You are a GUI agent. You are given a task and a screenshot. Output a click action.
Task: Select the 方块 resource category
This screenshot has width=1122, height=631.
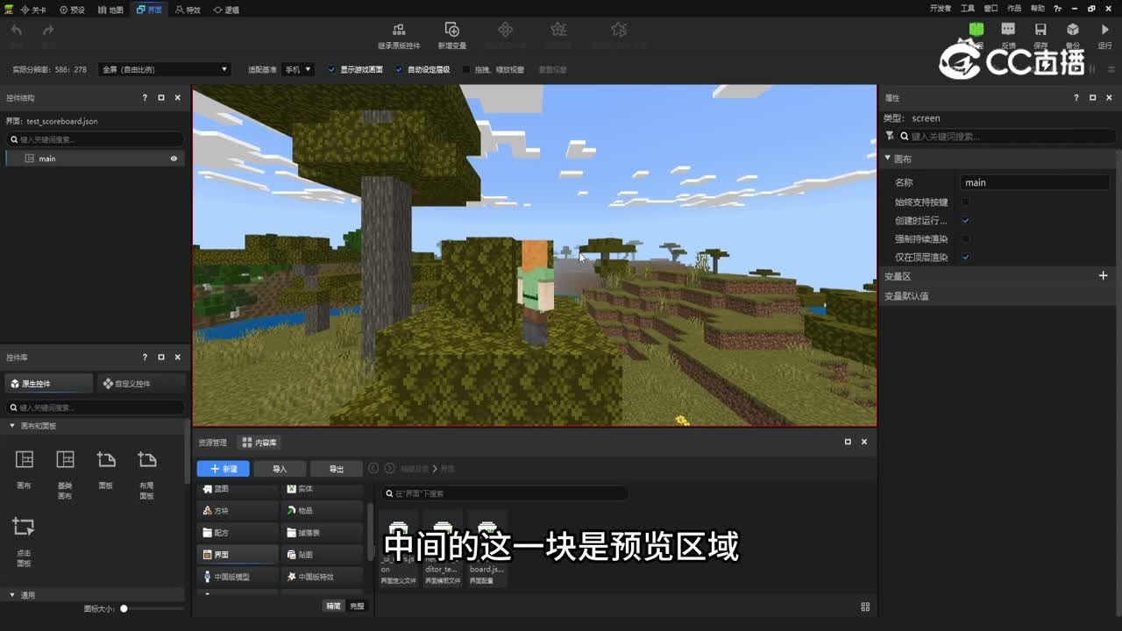(x=238, y=510)
